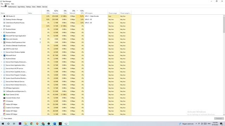Open the View menu

pyautogui.click(x=13, y=4)
